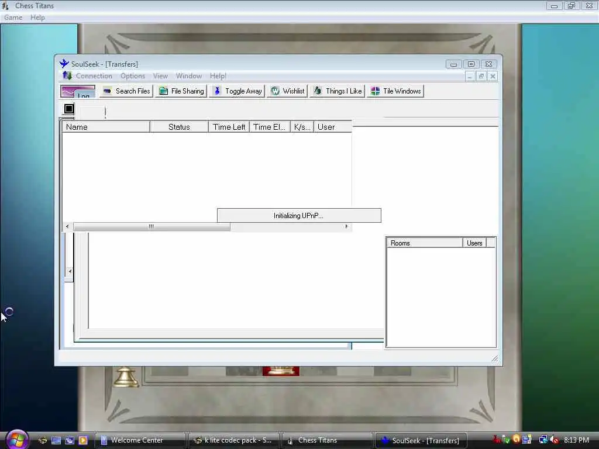The image size is (599, 449).
Task: Launch the orange media player quick launch icon
Action: 83,440
